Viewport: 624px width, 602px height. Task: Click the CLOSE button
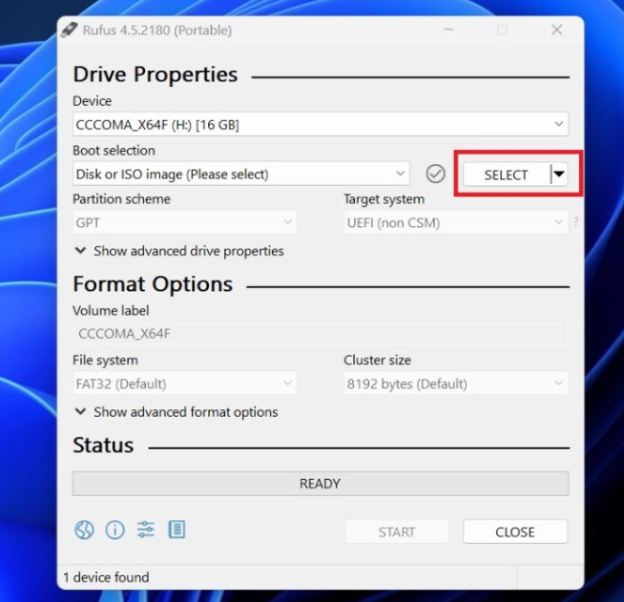tap(515, 531)
